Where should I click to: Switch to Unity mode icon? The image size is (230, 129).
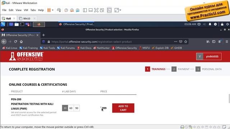tap(102, 10)
